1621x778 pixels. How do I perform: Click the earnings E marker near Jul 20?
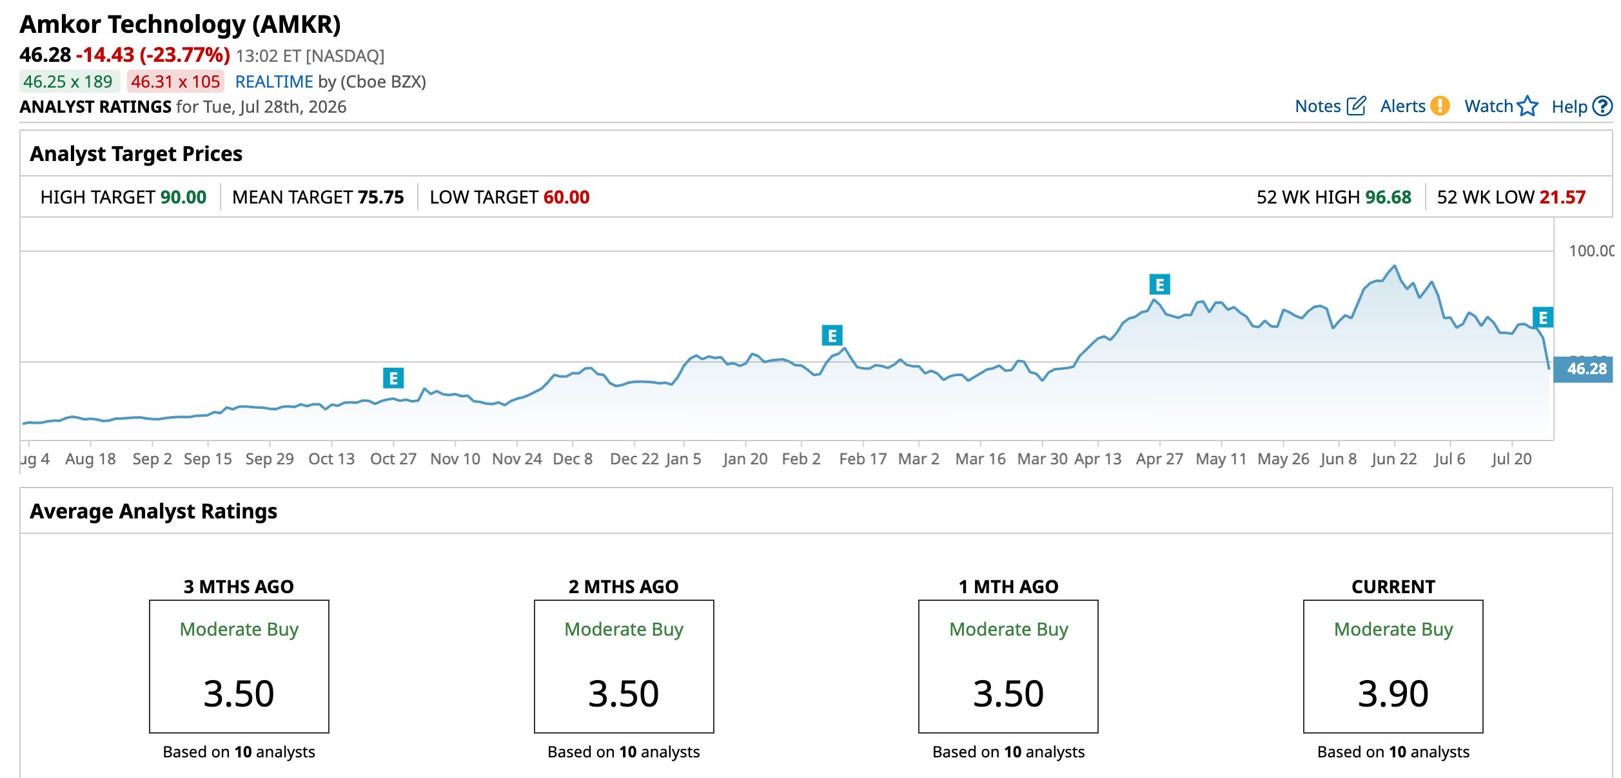[x=1543, y=318]
